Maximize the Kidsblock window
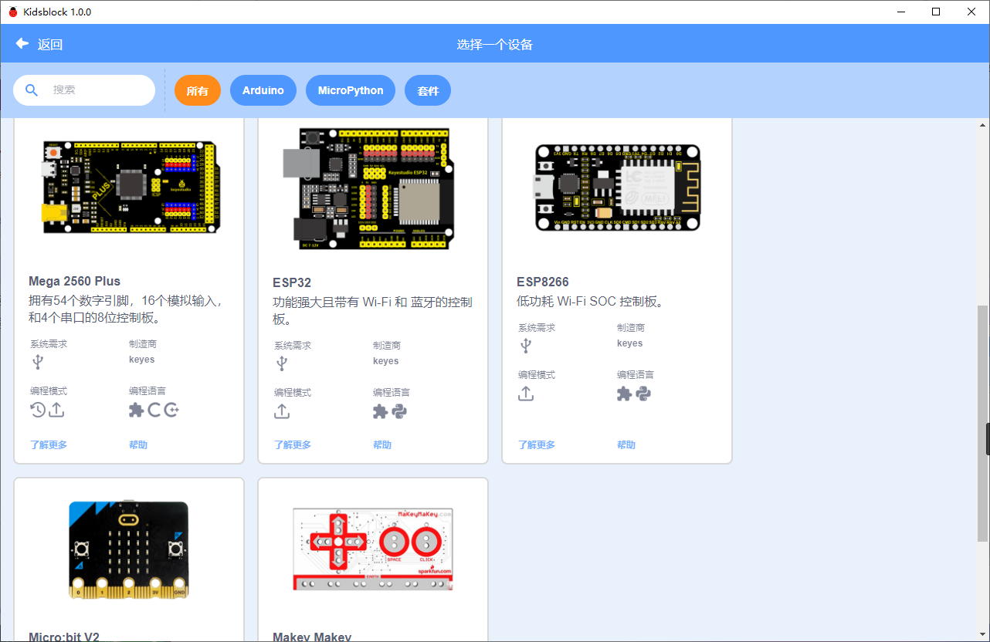 click(936, 12)
